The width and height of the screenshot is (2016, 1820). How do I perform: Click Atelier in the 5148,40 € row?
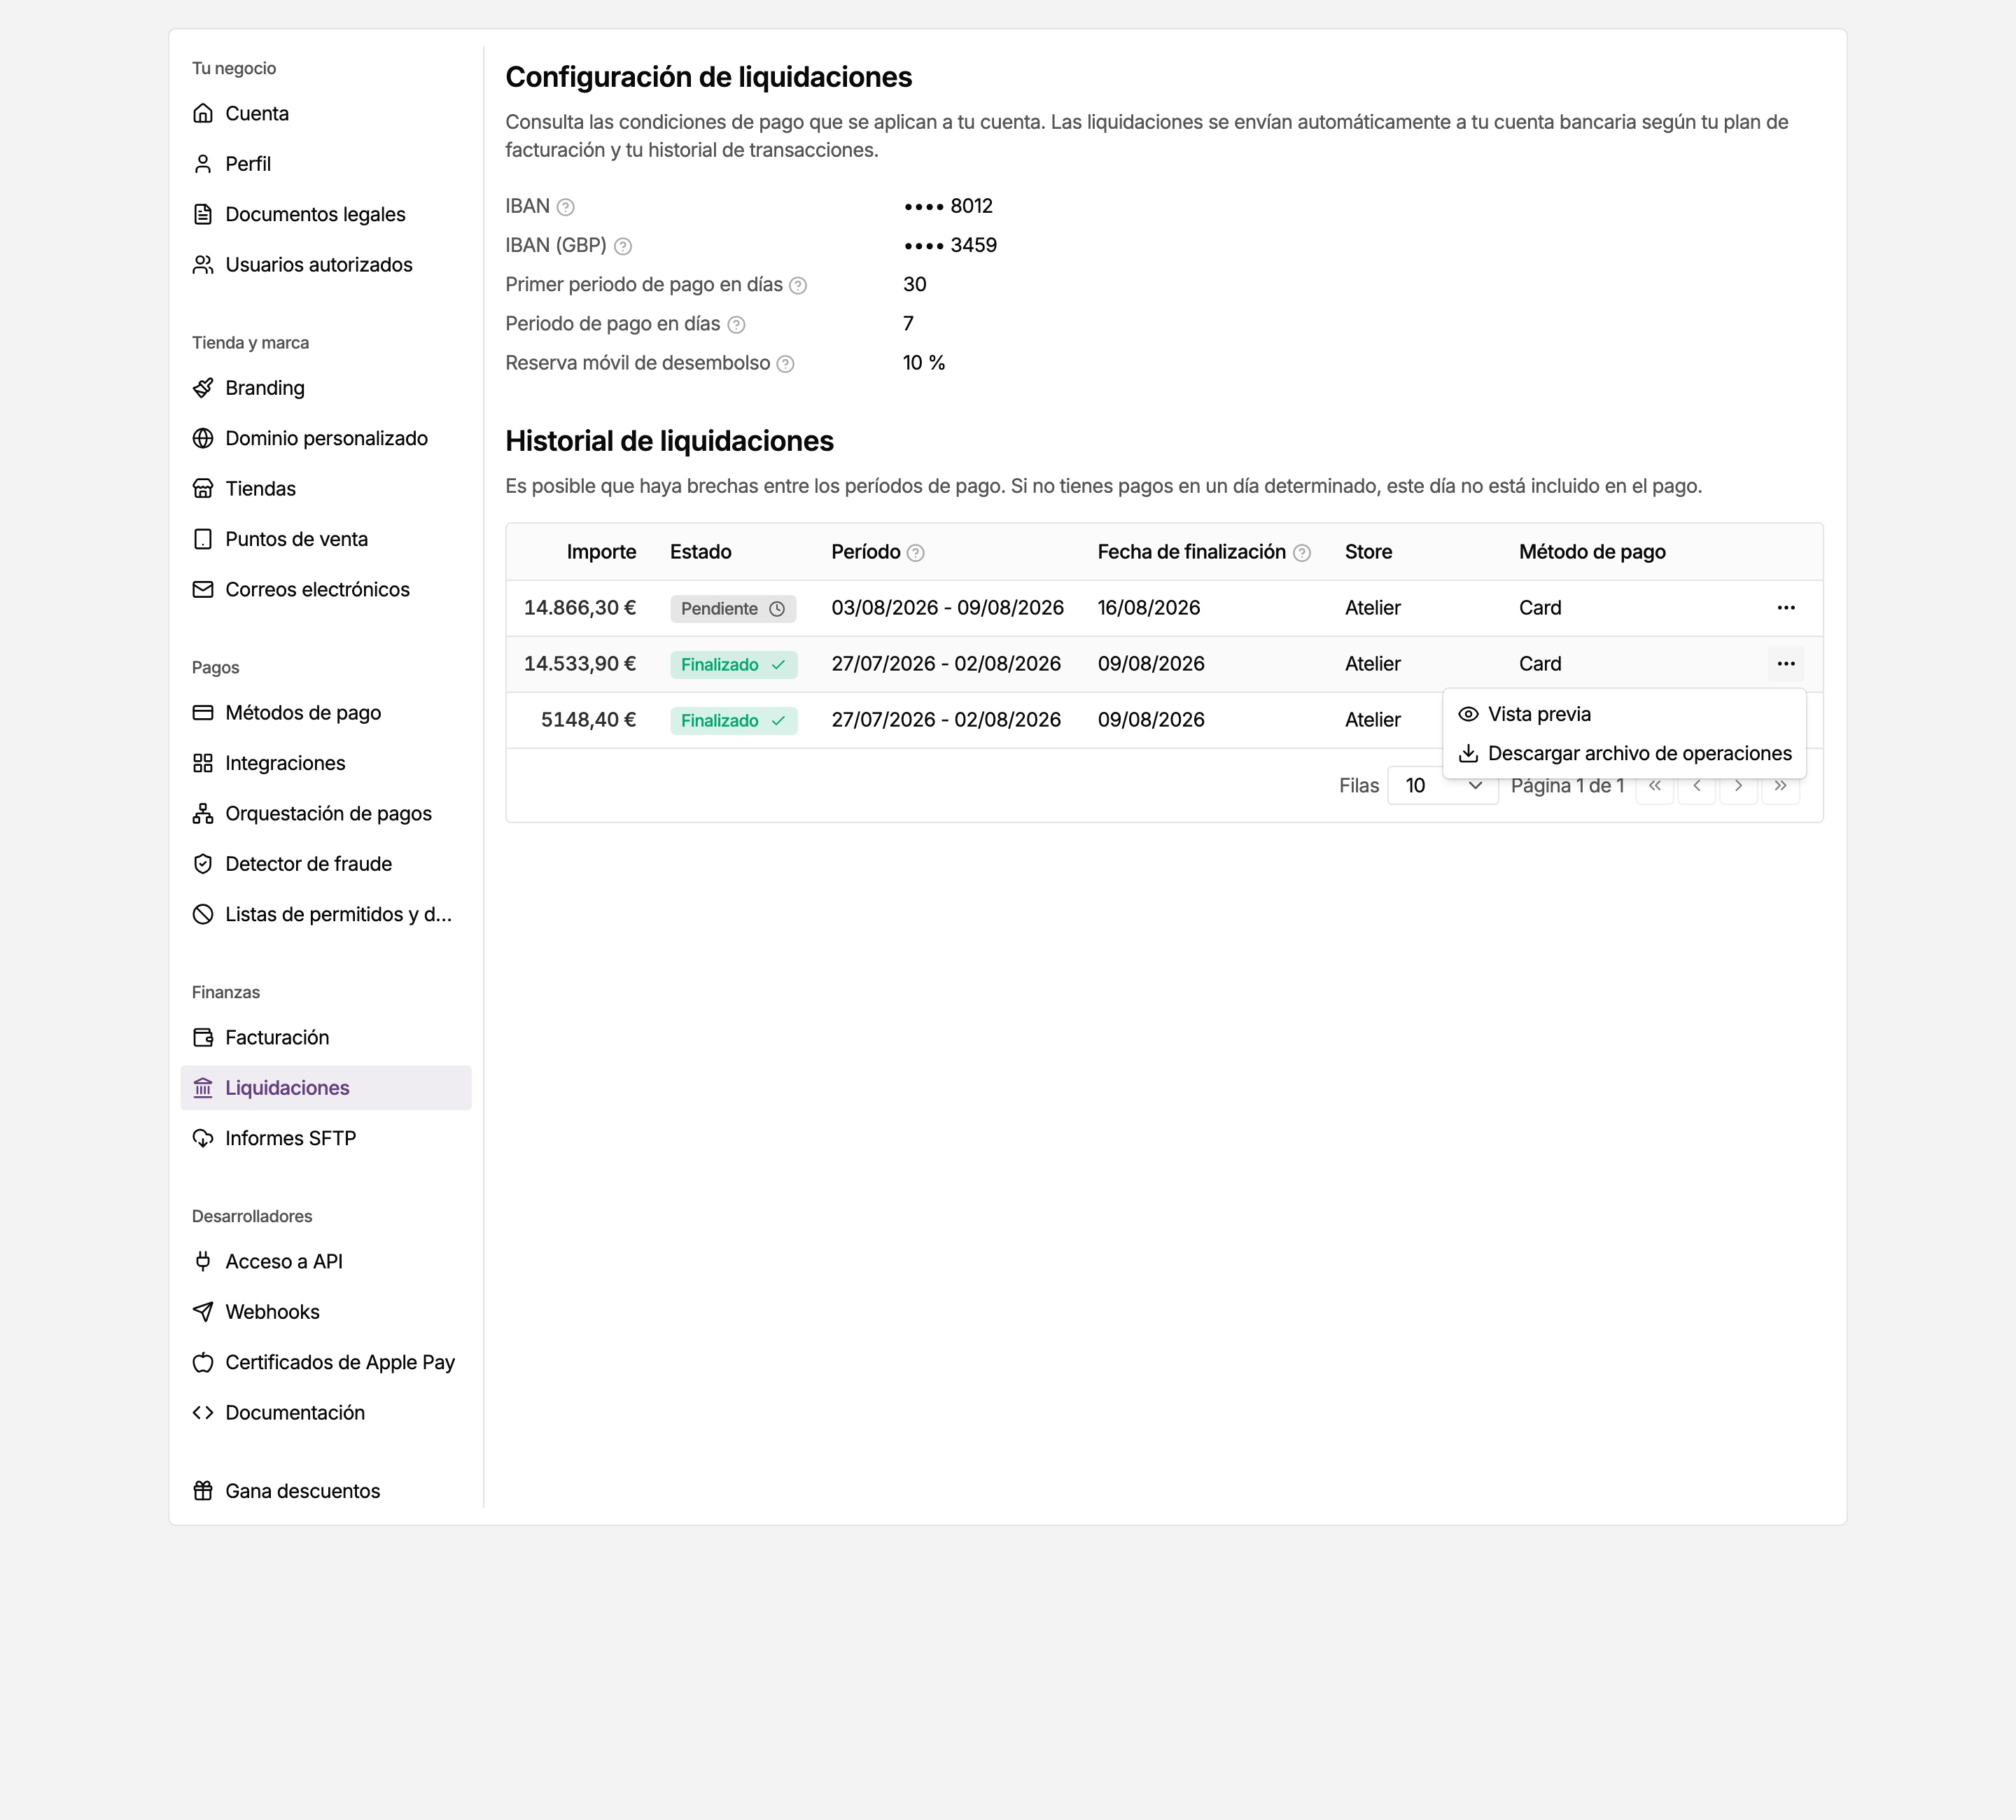[1373, 720]
